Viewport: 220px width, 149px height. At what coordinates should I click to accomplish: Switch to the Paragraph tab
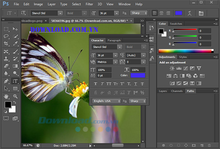pos(114,40)
